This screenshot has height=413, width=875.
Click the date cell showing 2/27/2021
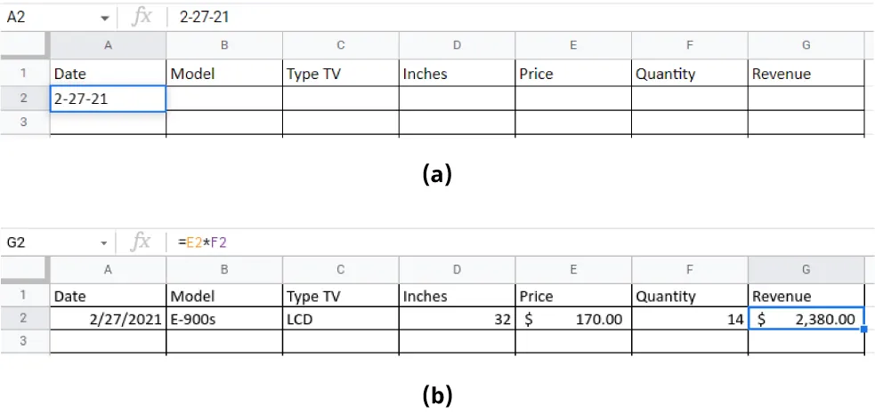click(x=108, y=319)
